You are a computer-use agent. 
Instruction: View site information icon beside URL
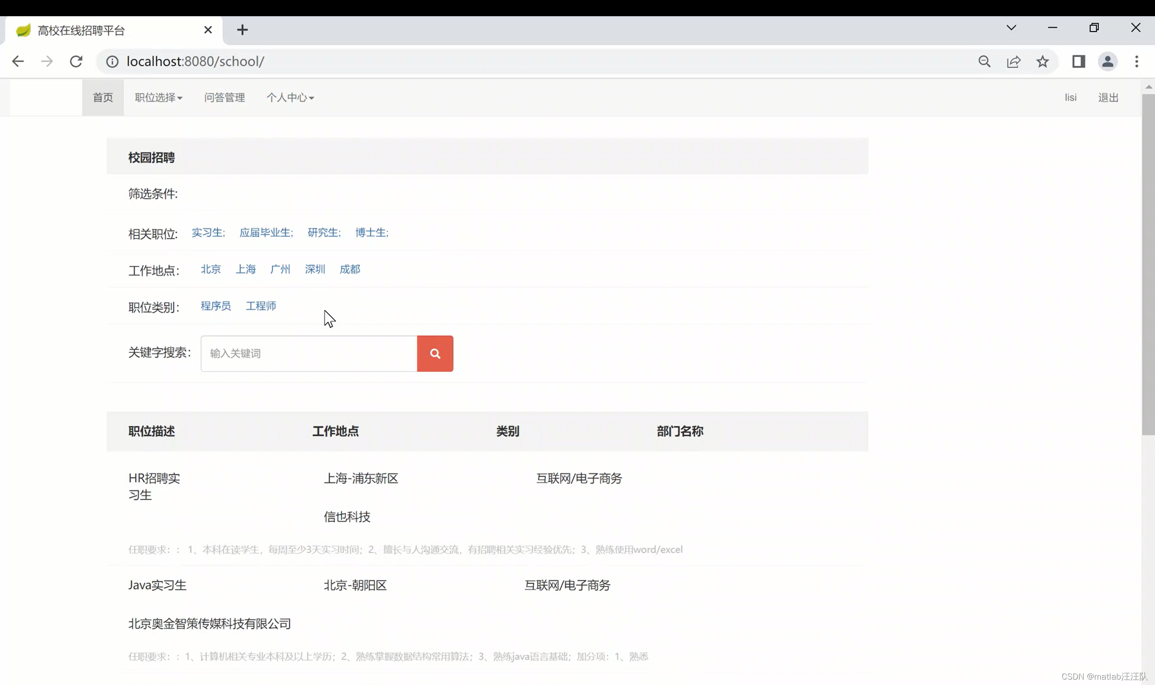pyautogui.click(x=112, y=61)
